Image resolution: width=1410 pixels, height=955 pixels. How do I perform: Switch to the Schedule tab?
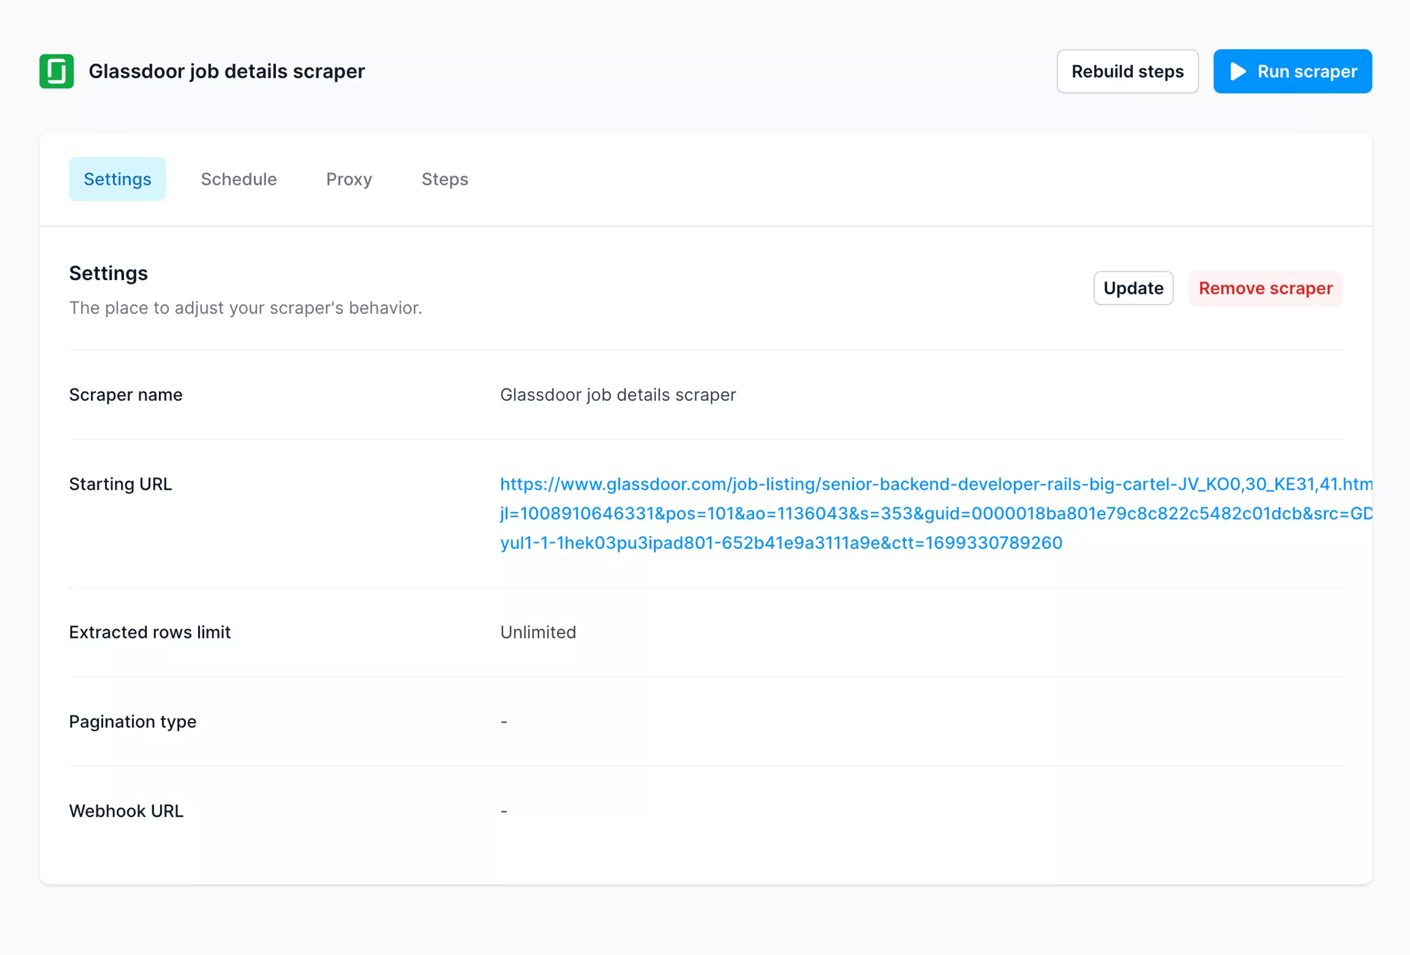click(238, 180)
